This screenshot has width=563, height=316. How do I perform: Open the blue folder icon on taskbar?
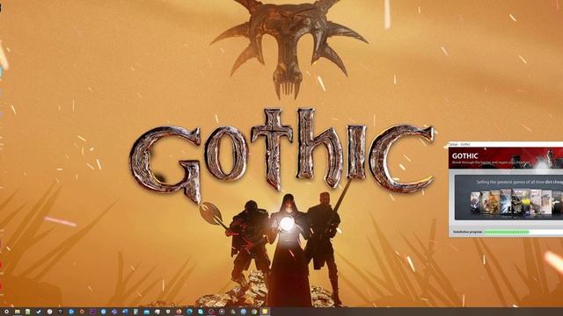click(147, 312)
